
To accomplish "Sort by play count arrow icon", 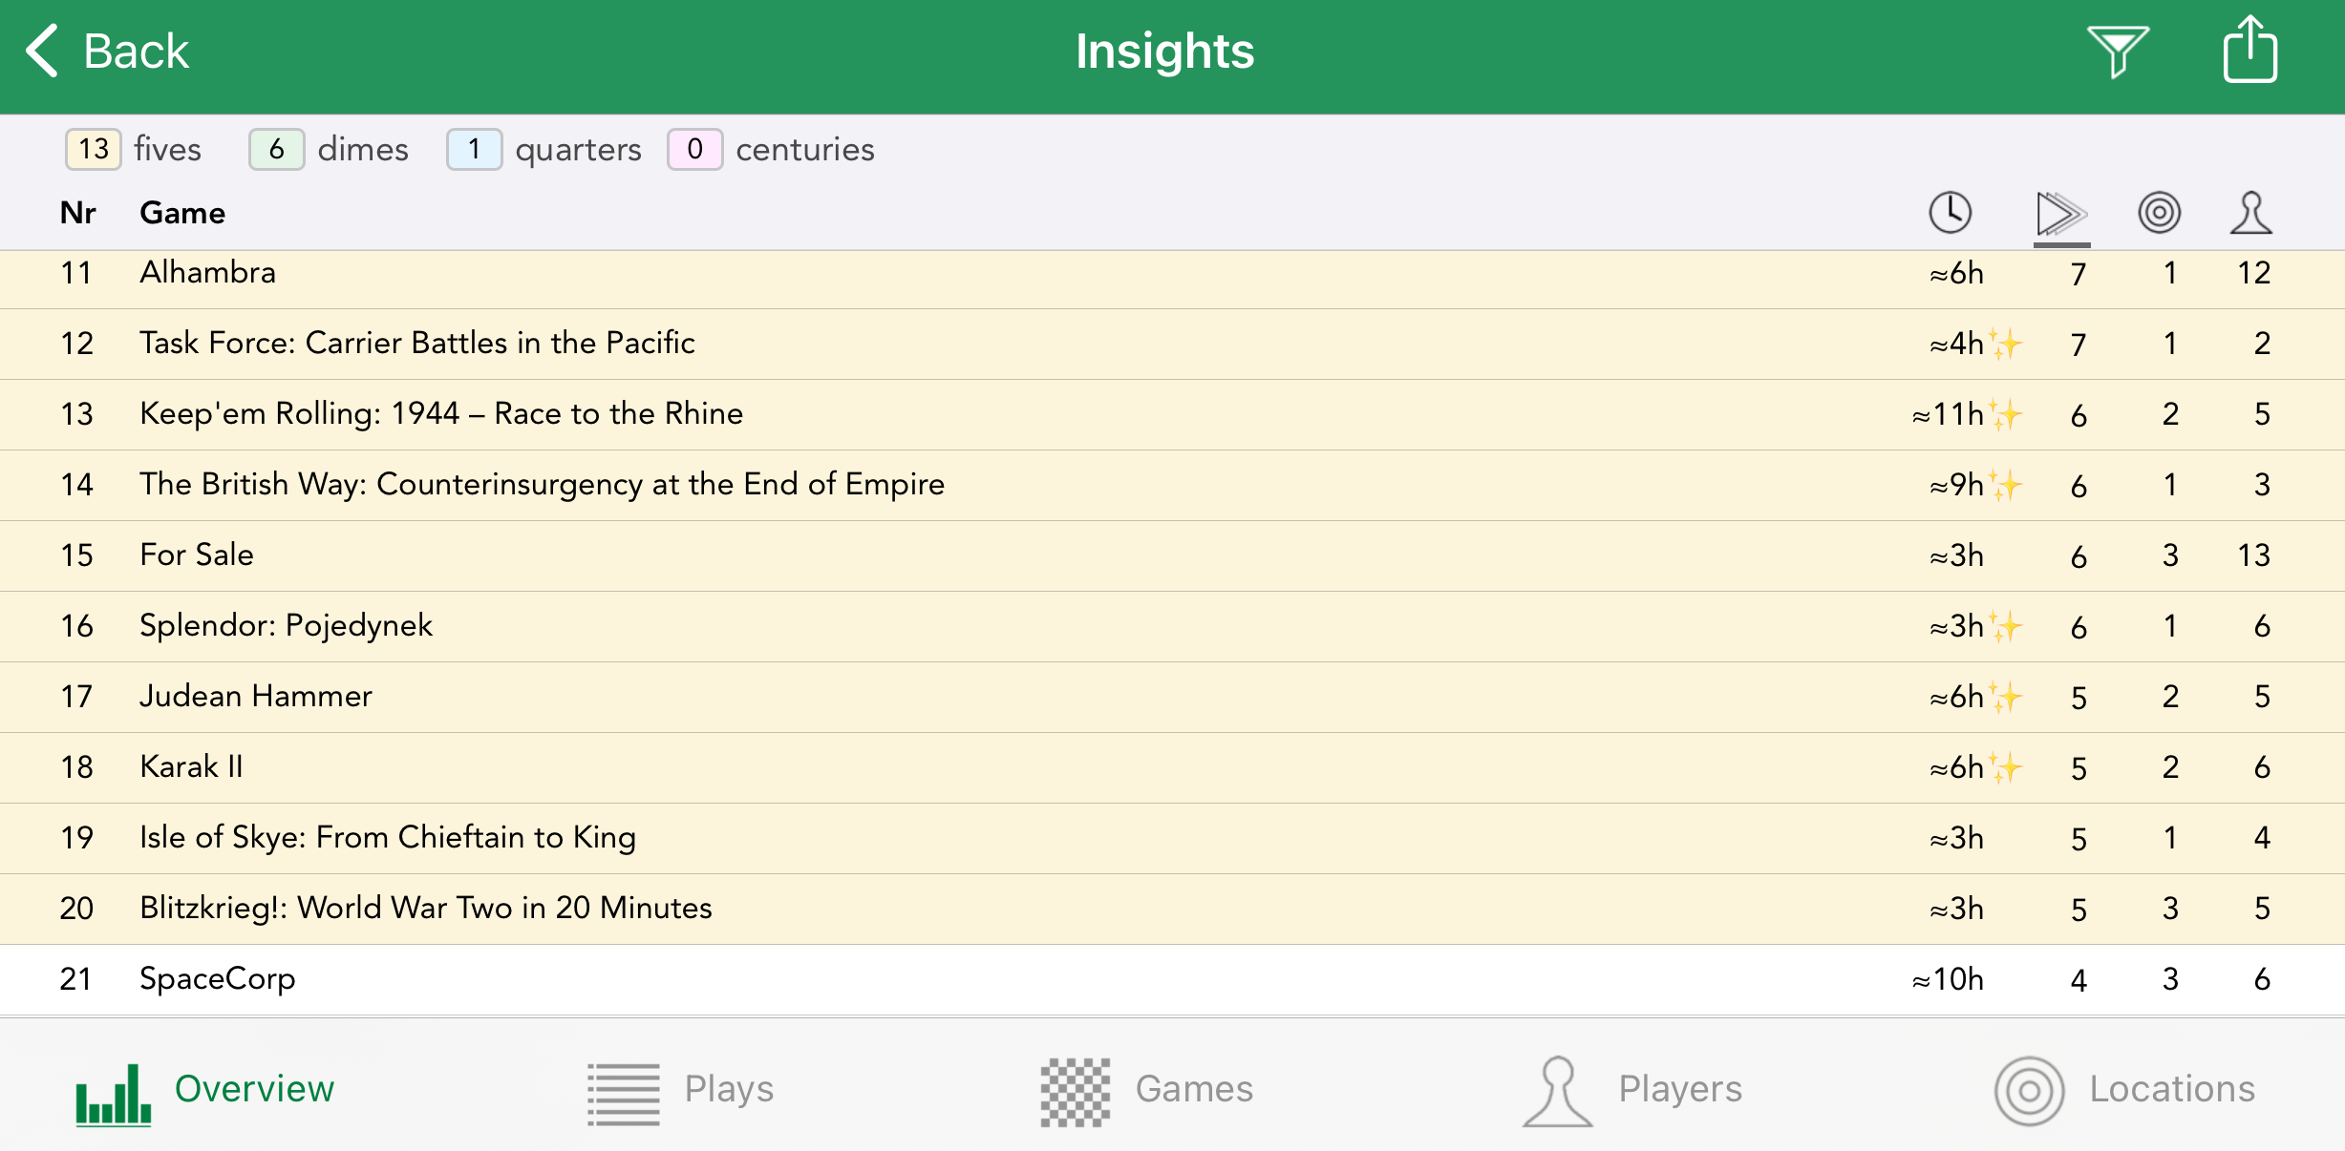I will coord(2060,212).
